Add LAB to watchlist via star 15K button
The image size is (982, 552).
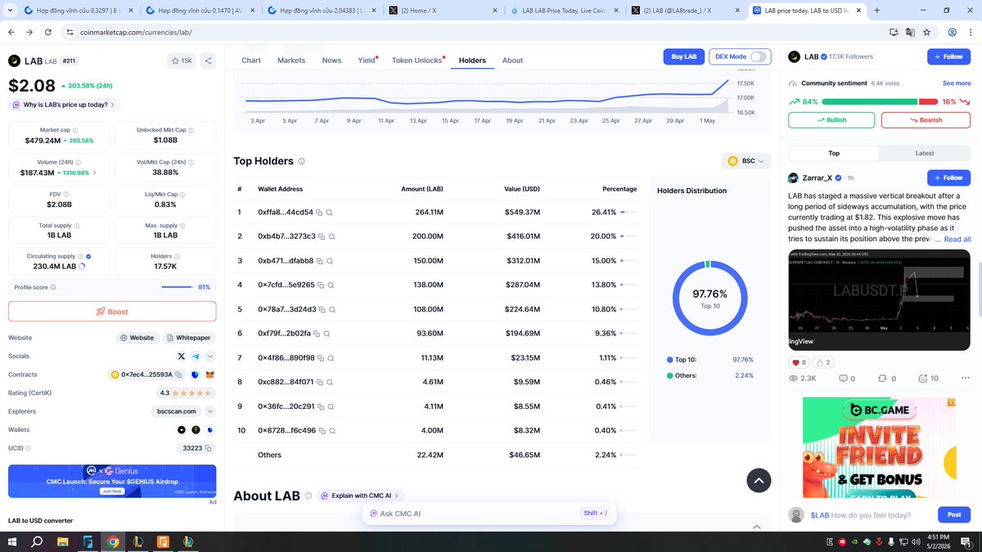181,61
